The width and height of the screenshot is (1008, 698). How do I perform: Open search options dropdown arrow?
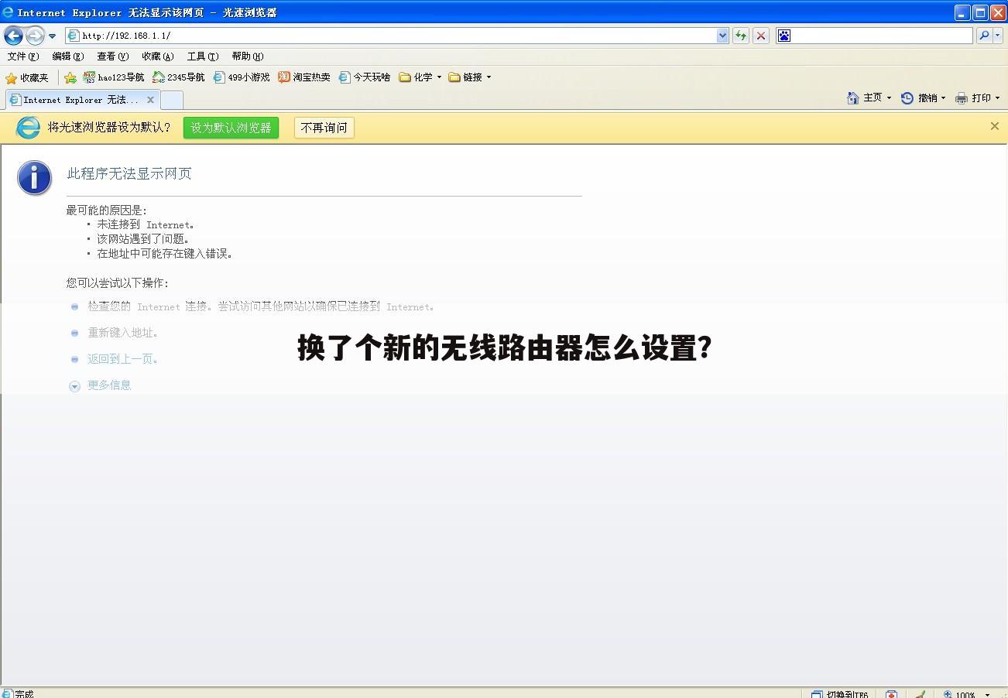997,36
